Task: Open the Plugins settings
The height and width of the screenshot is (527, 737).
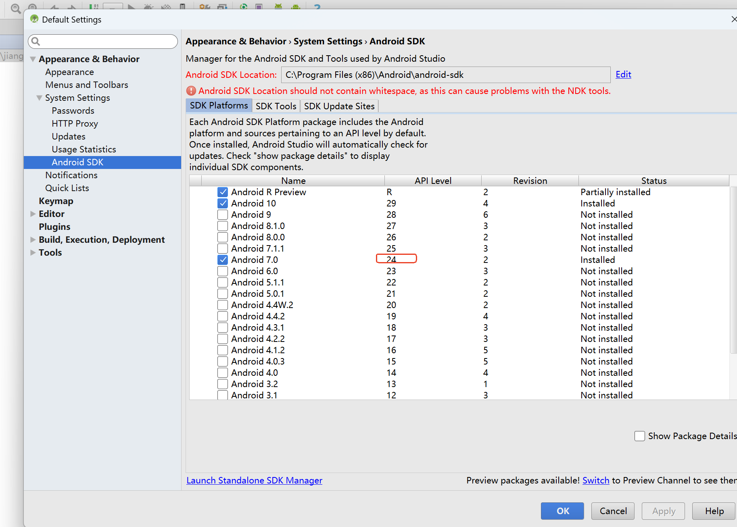Action: tap(54, 227)
